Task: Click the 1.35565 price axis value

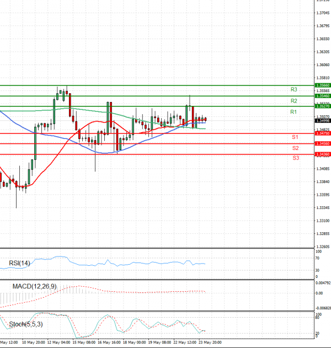Action: pyautogui.click(x=323, y=91)
